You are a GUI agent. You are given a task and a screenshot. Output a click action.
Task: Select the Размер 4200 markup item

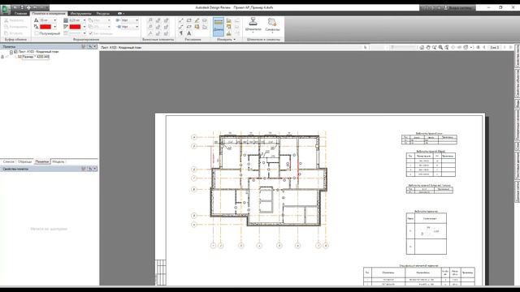pos(36,57)
